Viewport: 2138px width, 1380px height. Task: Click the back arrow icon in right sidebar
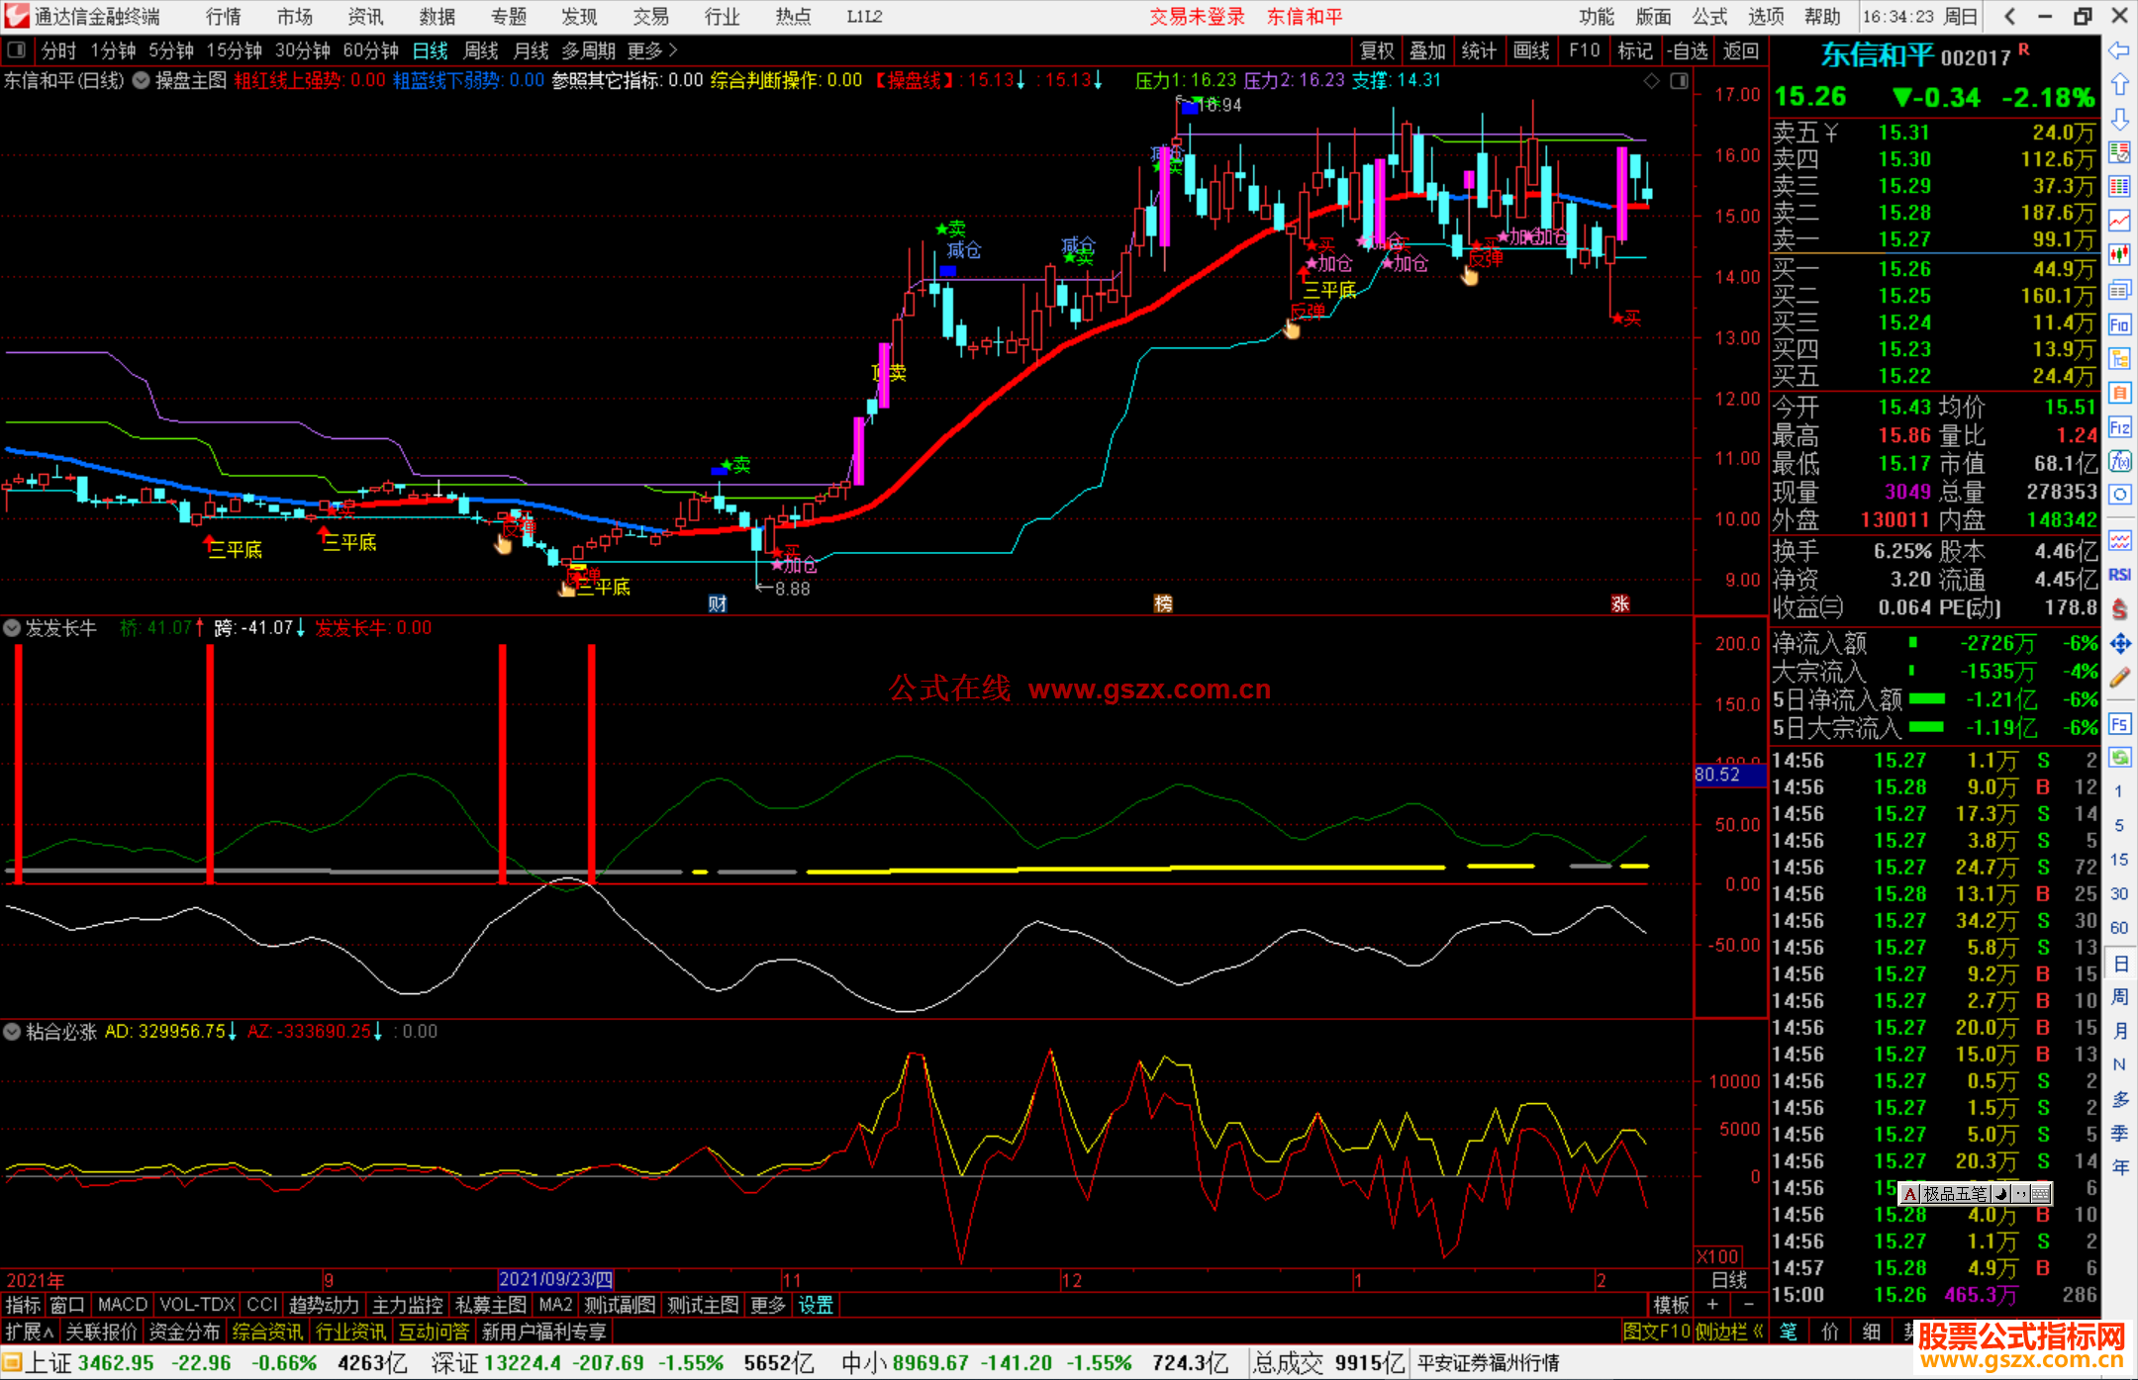pos(2119,50)
